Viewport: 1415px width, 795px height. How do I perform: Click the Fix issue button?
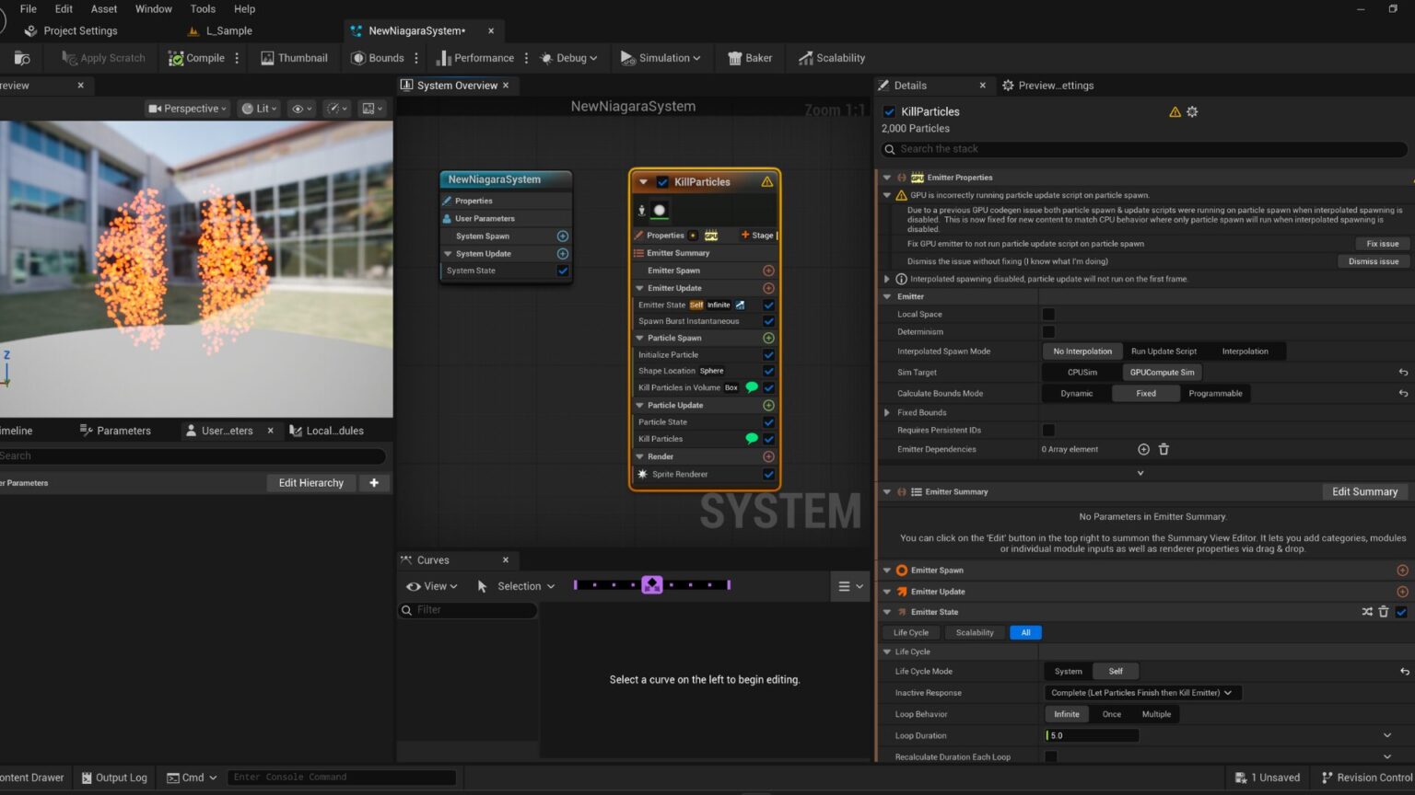coord(1381,243)
